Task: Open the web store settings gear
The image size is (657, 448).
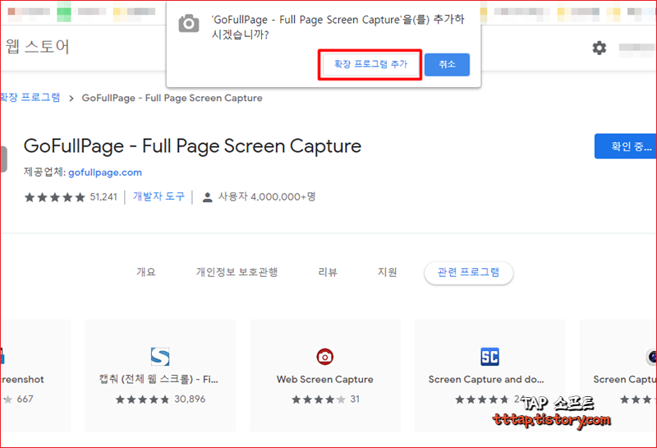Action: pos(600,48)
